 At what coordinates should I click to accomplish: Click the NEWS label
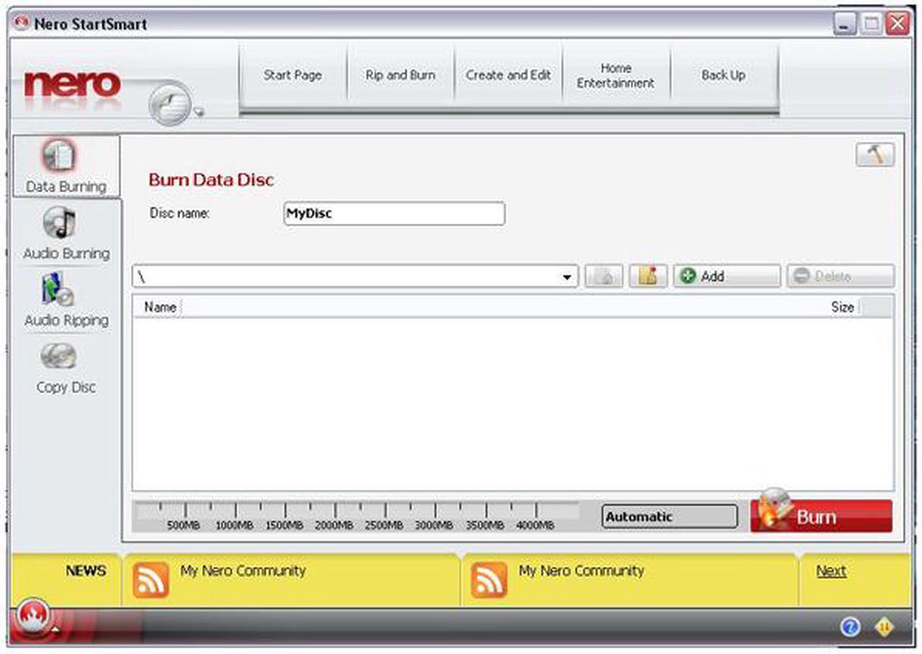(x=86, y=571)
